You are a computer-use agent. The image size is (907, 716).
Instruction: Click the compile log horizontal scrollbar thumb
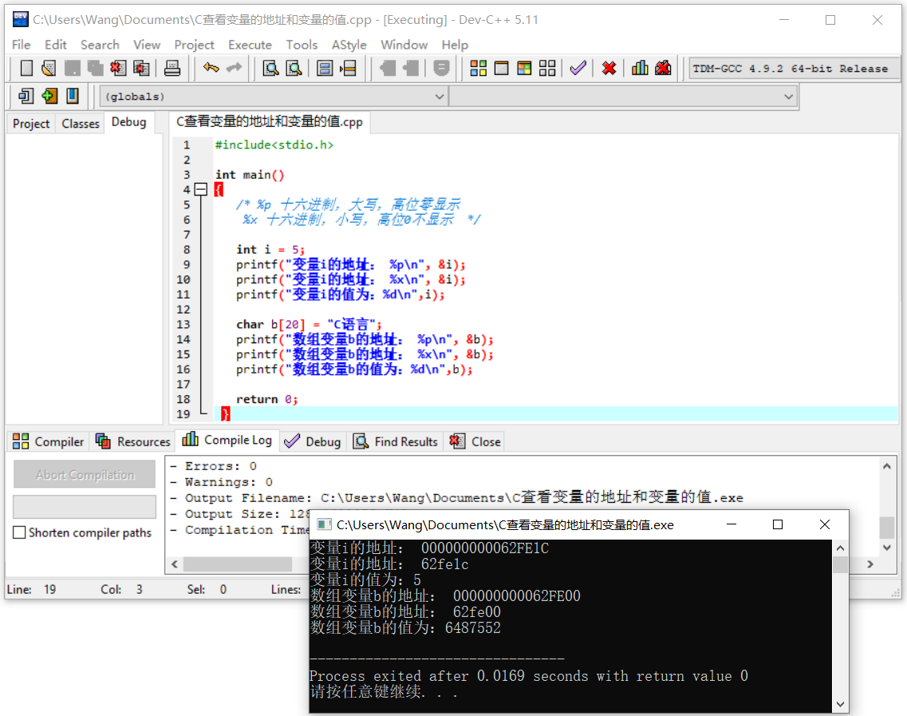(x=238, y=564)
